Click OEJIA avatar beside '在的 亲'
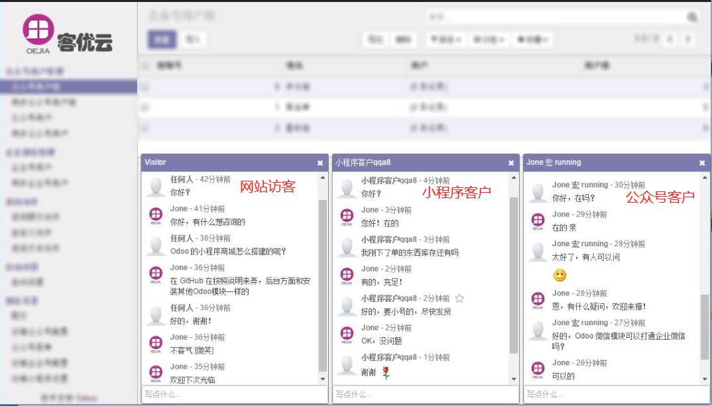 [538, 221]
